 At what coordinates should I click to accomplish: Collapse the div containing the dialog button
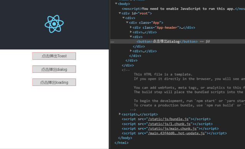[131, 37]
